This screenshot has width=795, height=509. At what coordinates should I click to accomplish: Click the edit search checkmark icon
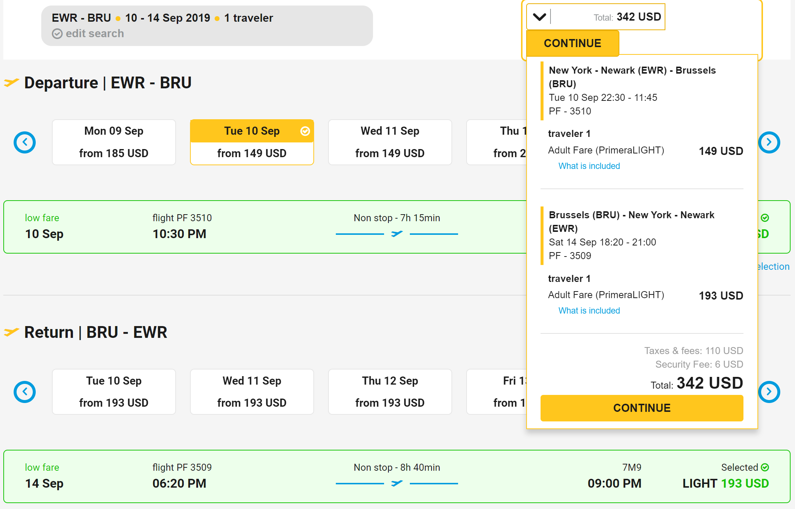click(x=57, y=34)
